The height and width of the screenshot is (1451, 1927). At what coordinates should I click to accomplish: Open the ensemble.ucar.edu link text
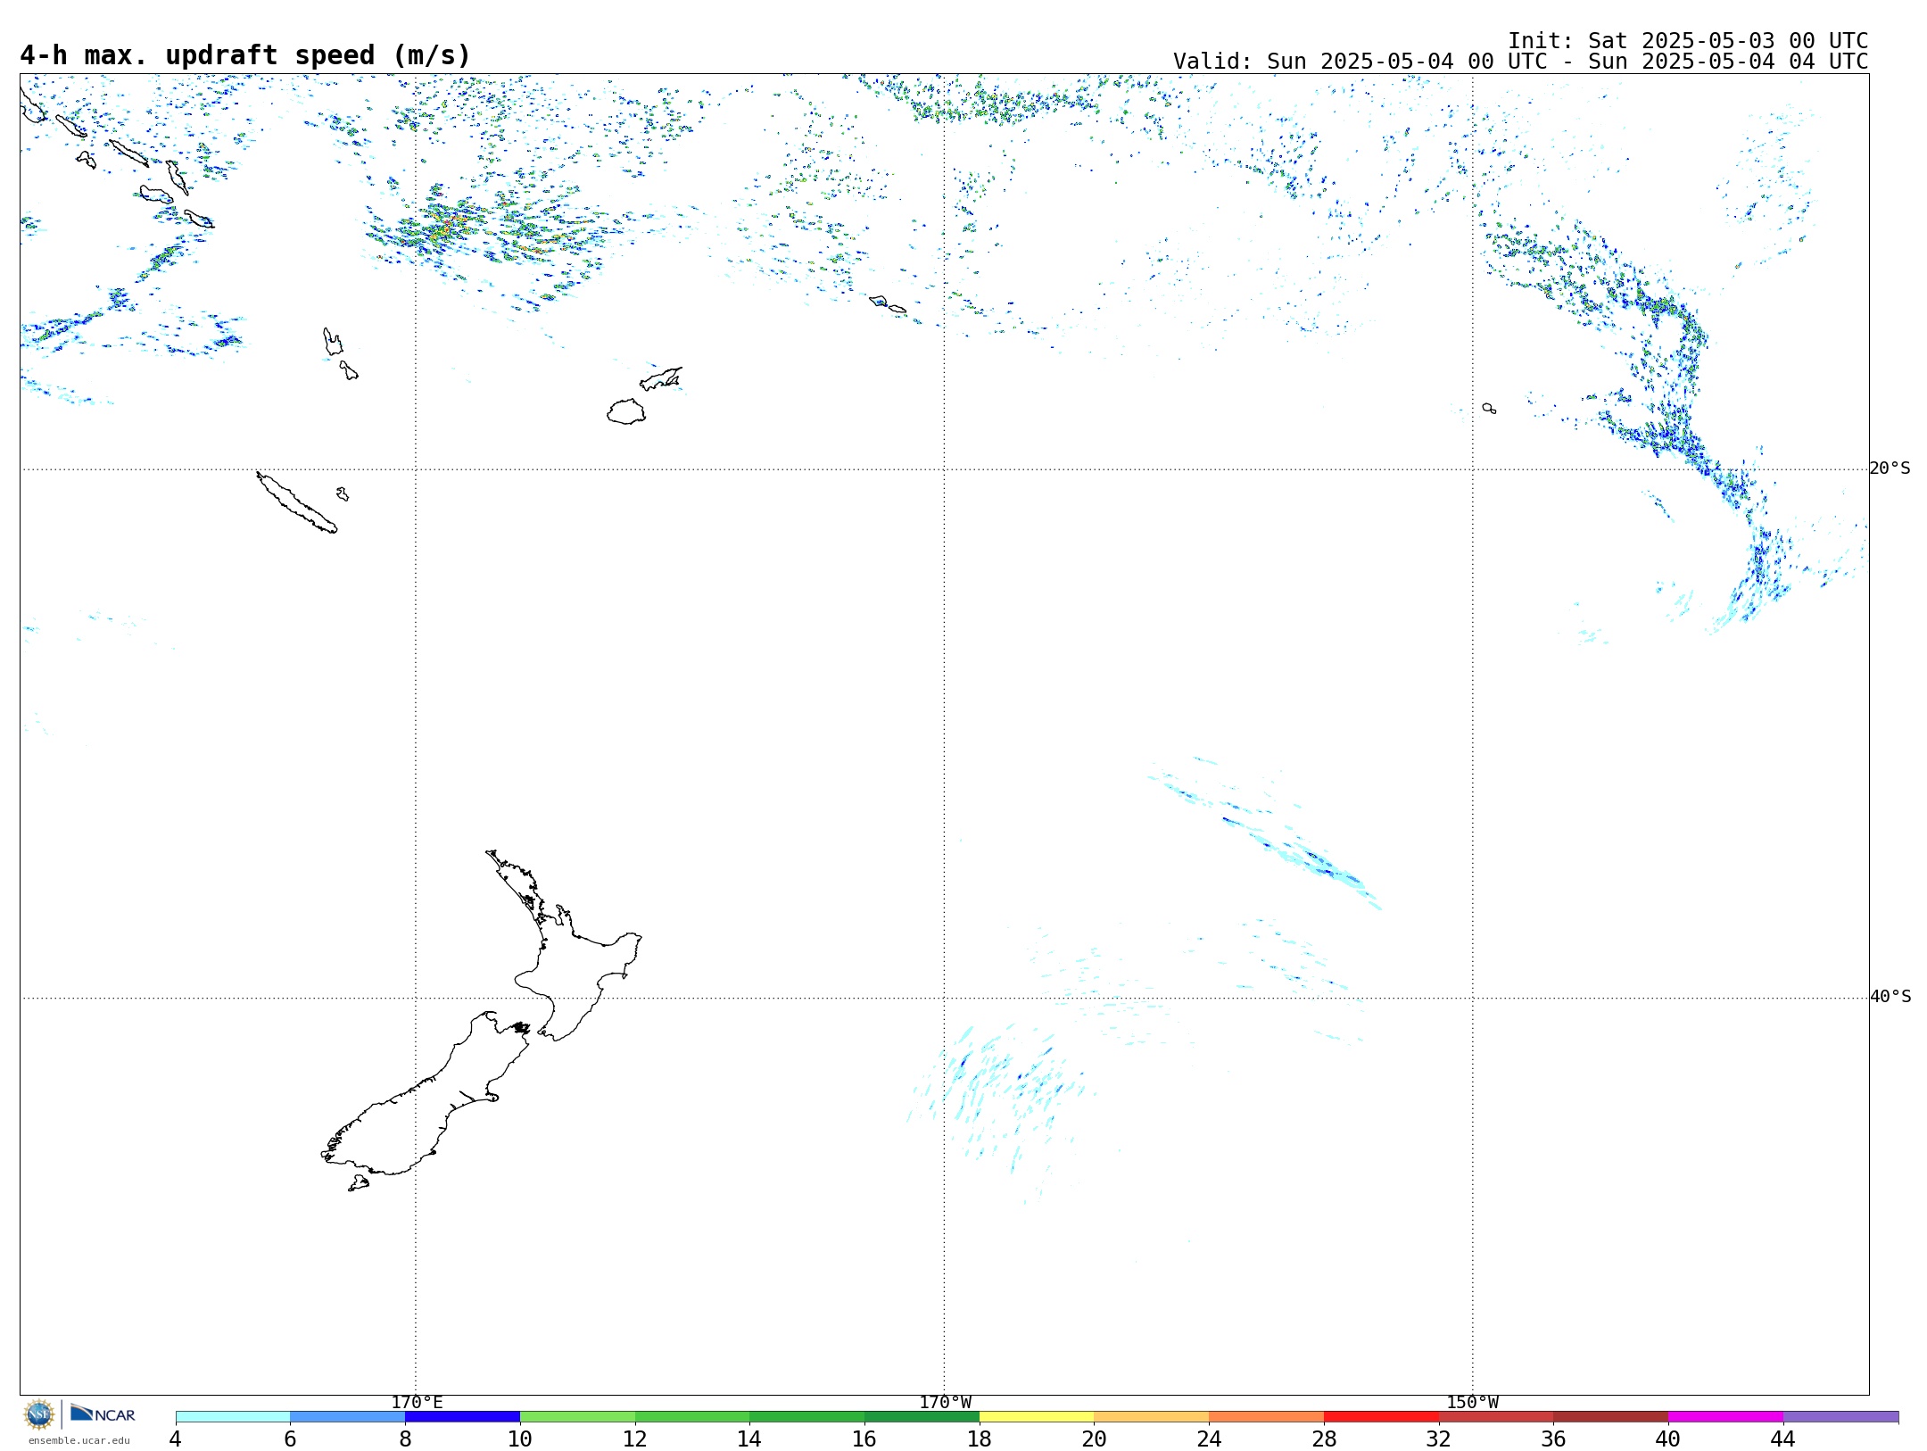pyautogui.click(x=79, y=1440)
